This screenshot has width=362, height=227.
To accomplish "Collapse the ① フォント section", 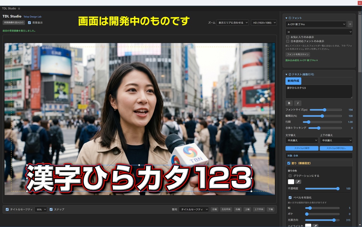I will click(x=294, y=18).
